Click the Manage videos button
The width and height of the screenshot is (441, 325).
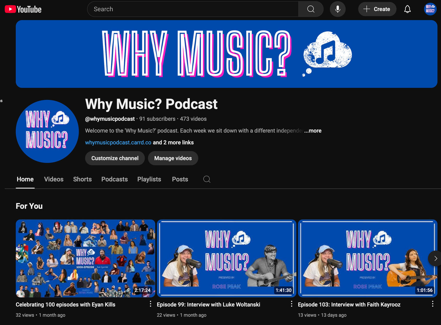(173, 158)
